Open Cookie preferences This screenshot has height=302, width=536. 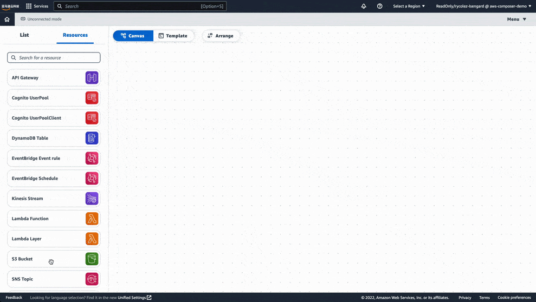coord(514,298)
